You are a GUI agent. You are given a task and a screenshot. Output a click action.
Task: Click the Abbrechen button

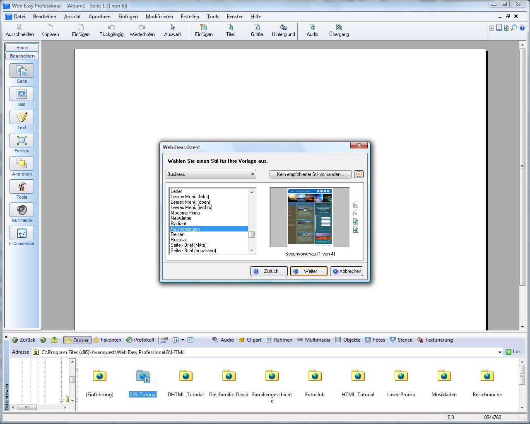tap(347, 271)
